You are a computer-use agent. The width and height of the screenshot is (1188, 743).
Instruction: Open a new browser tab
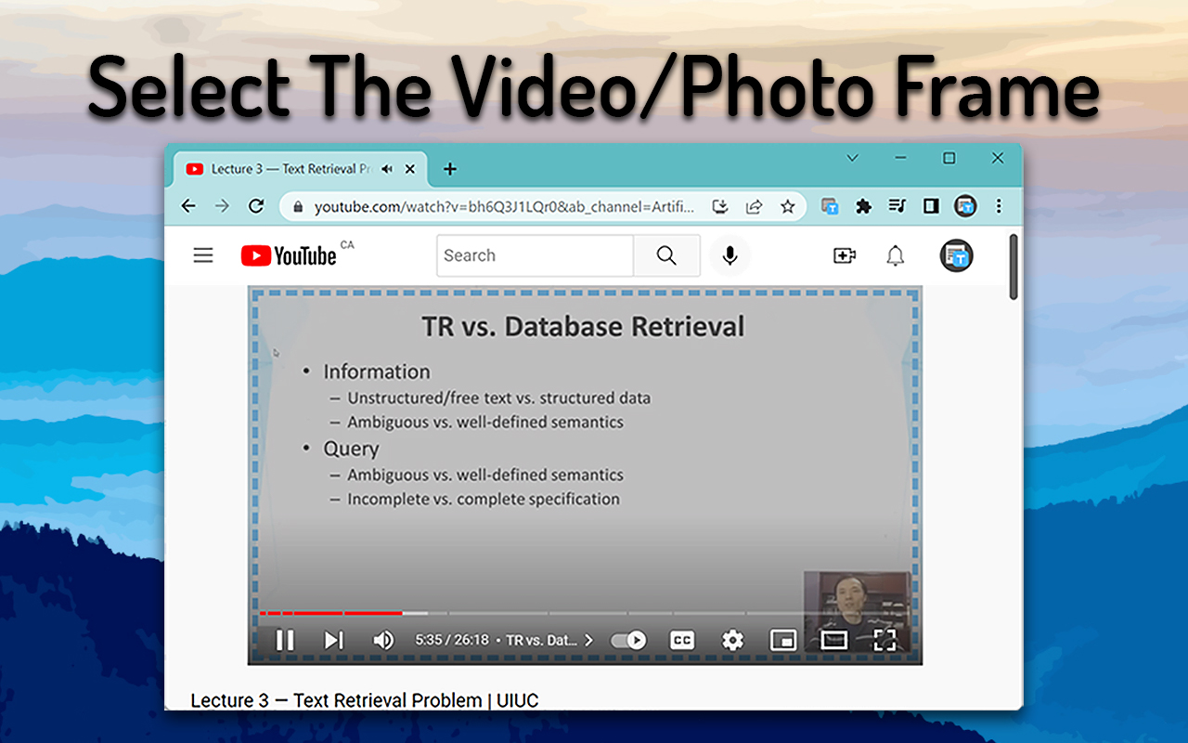coord(450,169)
